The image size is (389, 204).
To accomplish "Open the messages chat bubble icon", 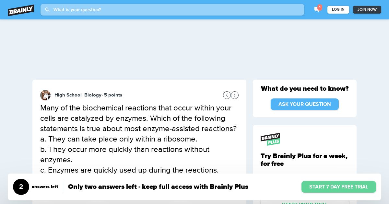I will [317, 10].
